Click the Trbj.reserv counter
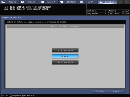Image resolution: width=130 pixels, height=97 pixels. pos(97,14)
